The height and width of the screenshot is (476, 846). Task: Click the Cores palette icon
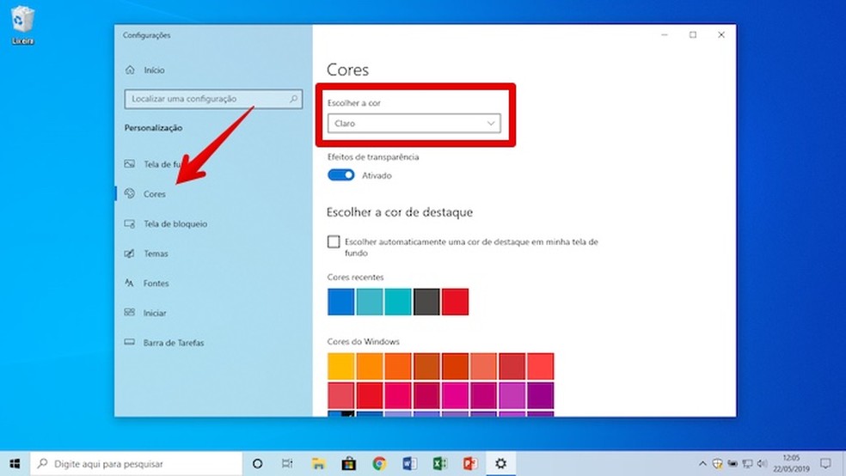pyautogui.click(x=130, y=193)
